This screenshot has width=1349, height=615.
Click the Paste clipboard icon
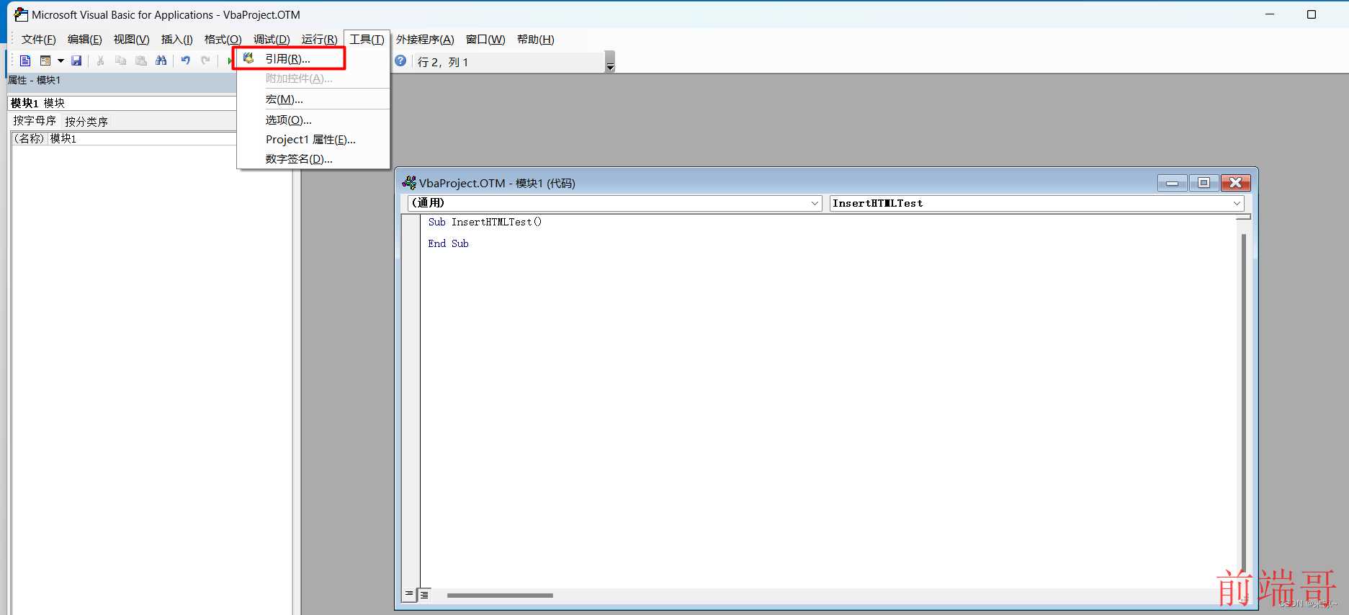(141, 61)
